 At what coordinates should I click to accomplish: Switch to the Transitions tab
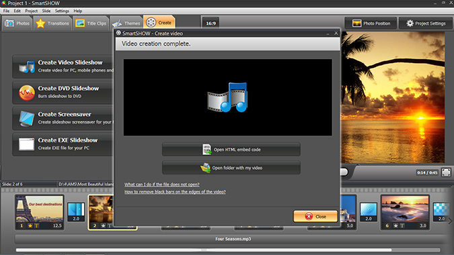(52, 23)
